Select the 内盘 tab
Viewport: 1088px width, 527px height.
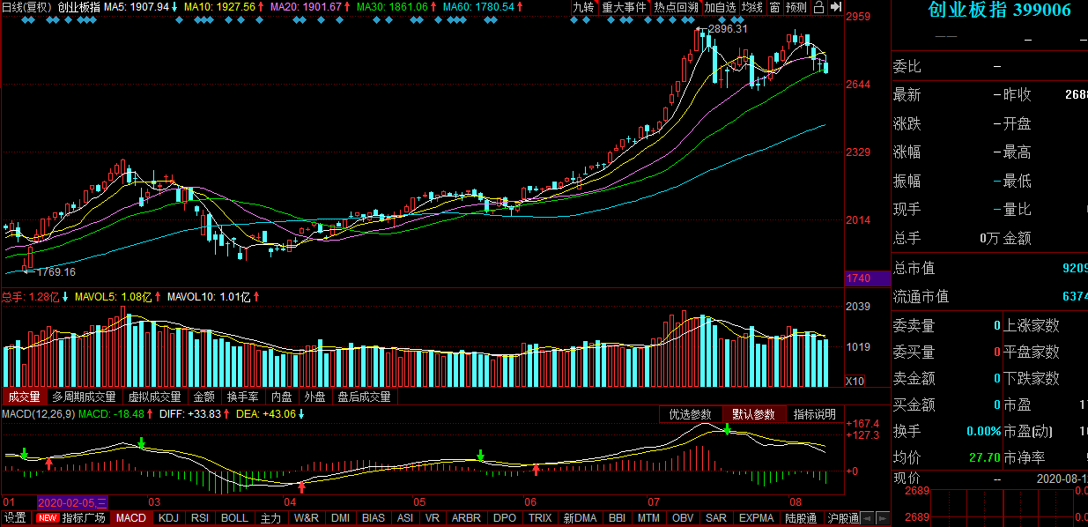click(x=282, y=397)
